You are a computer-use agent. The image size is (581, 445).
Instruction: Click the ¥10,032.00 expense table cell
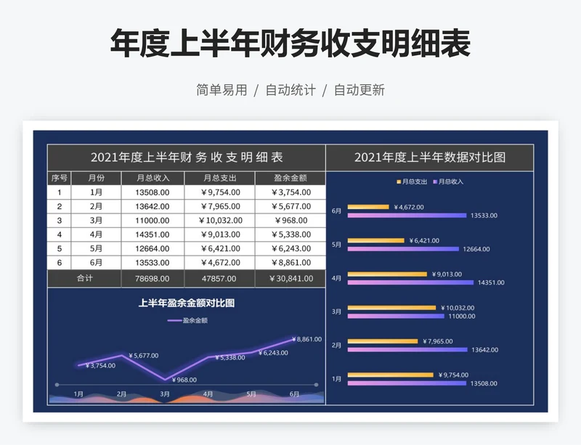(x=220, y=221)
